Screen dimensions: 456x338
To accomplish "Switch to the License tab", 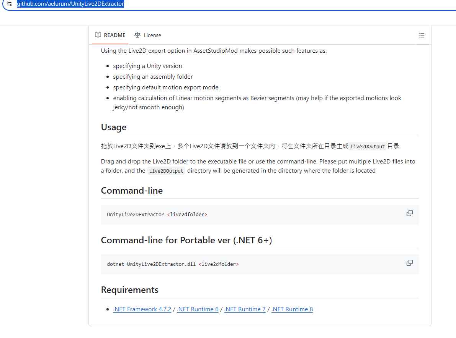I will click(x=148, y=35).
